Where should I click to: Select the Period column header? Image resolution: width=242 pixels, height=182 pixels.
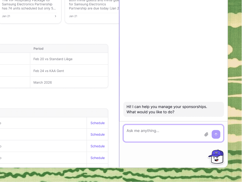coord(38,49)
